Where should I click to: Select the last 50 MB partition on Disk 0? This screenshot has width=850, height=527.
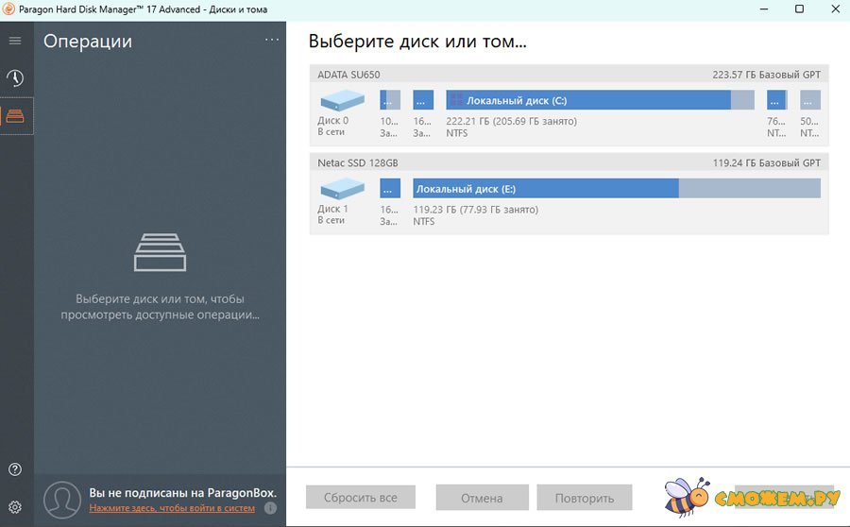pyautogui.click(x=809, y=100)
